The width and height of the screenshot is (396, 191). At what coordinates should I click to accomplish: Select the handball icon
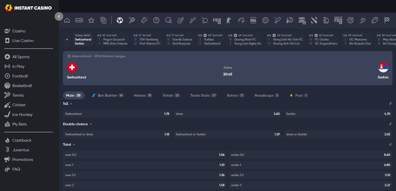(x=290, y=20)
